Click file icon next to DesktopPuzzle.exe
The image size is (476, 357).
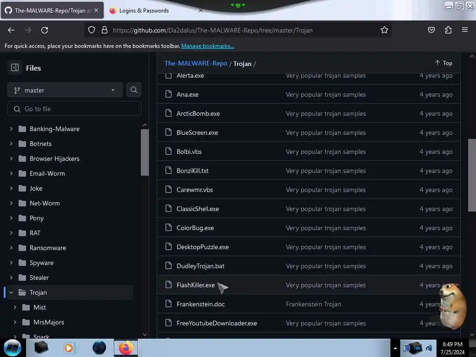coord(168,246)
